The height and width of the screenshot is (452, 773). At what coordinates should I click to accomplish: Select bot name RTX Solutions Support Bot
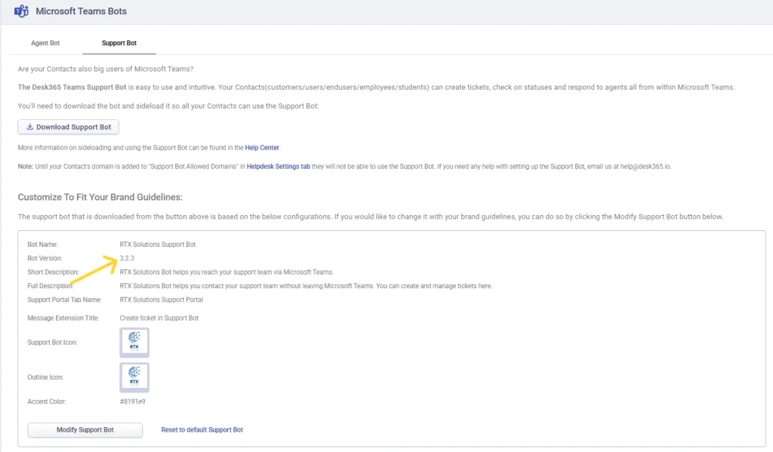pyautogui.click(x=157, y=244)
